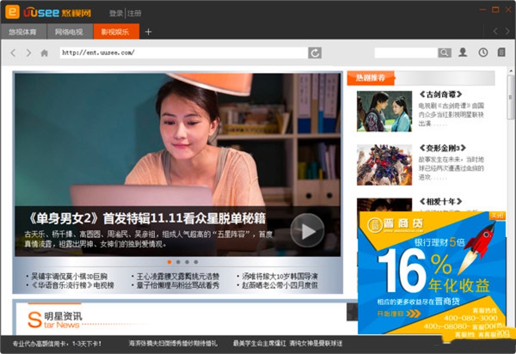The height and width of the screenshot is (354, 516).
Task: Switch to the 悠视体育 tab
Action: point(23,32)
